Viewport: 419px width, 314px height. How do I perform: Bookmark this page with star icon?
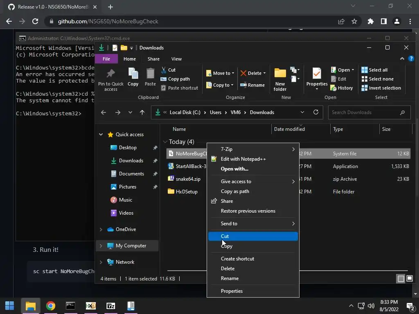click(x=354, y=21)
